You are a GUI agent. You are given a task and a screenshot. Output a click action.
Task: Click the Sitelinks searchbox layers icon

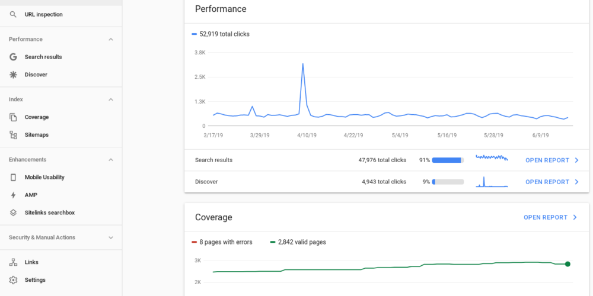click(13, 213)
